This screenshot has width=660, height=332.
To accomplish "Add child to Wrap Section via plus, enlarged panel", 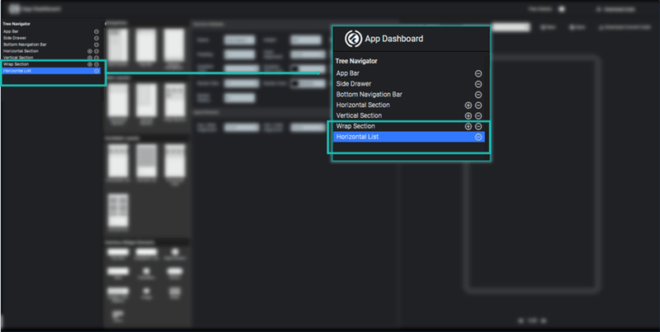I will pyautogui.click(x=468, y=127).
